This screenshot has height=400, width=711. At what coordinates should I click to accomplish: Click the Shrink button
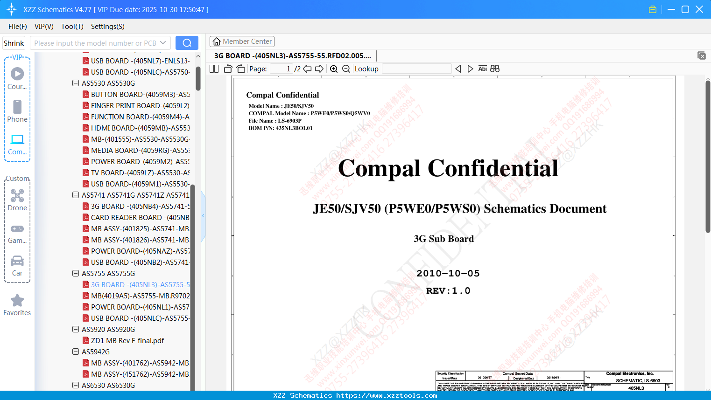pos(14,43)
